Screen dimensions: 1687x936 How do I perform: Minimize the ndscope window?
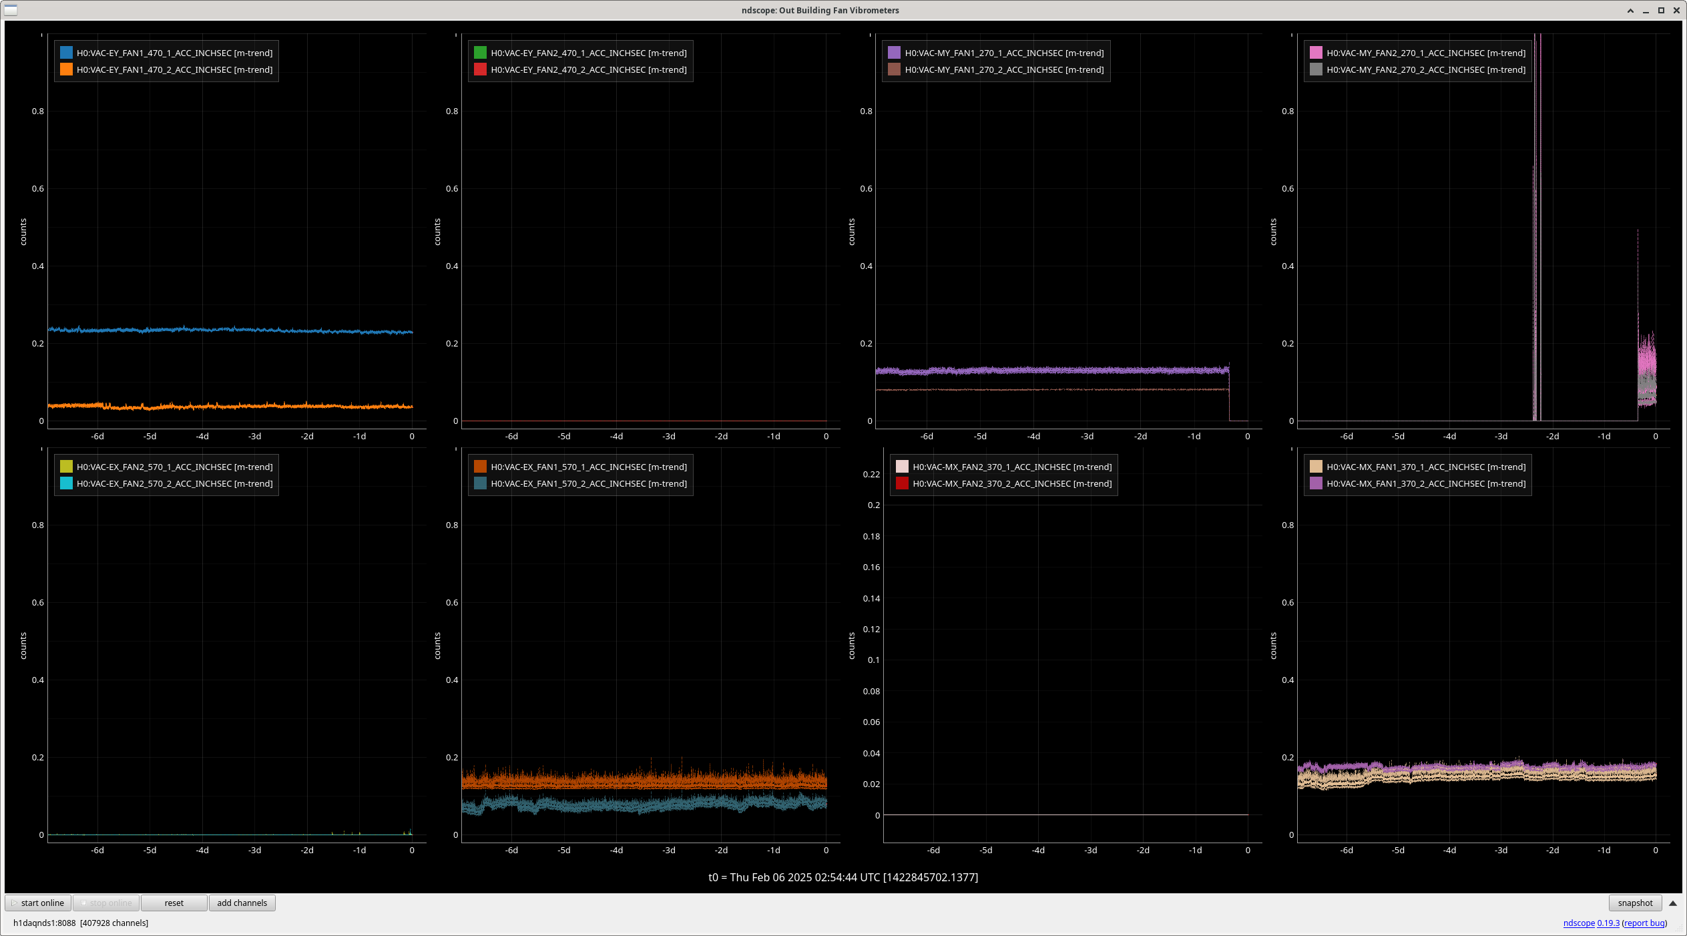pyautogui.click(x=1646, y=10)
